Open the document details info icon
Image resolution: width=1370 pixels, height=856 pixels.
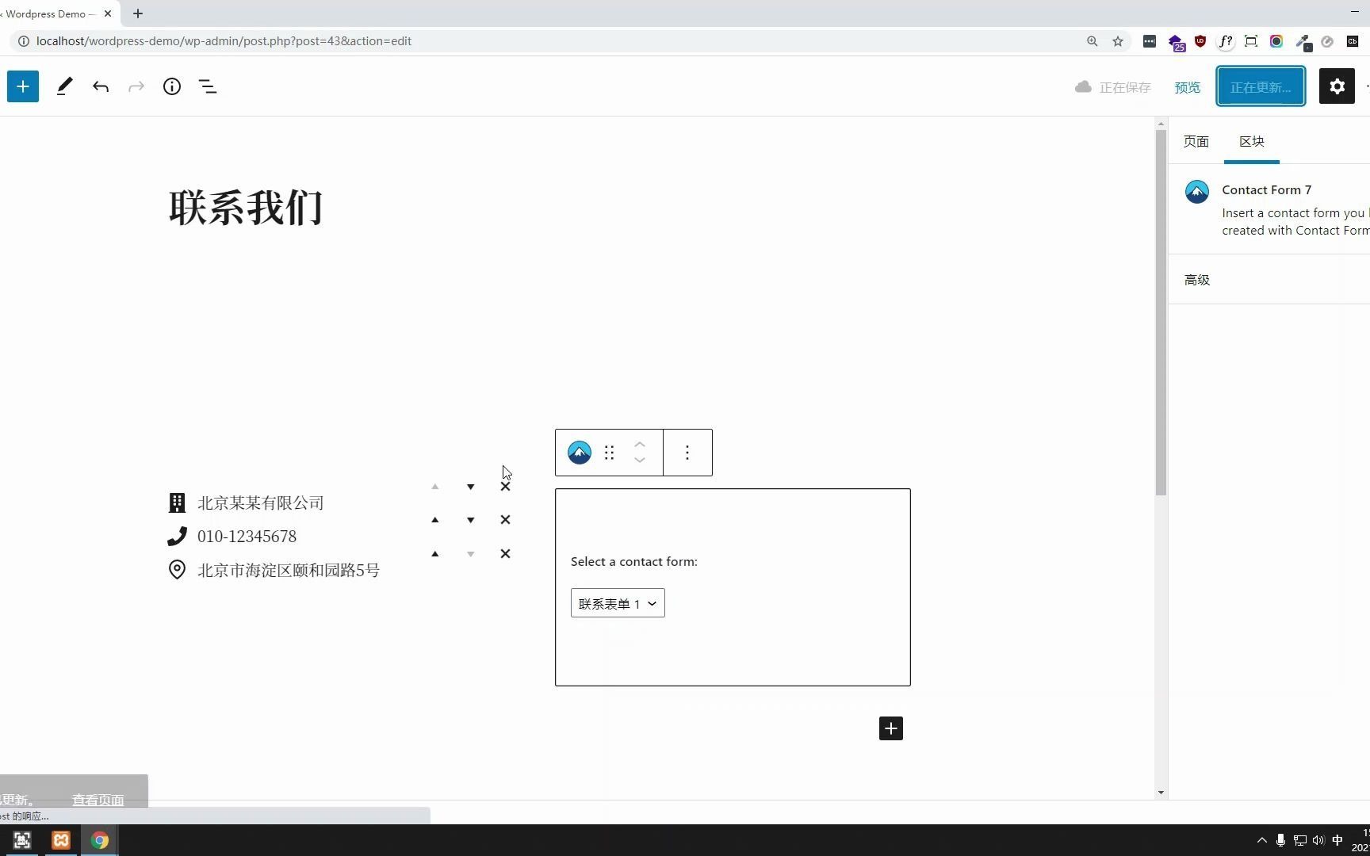tap(172, 86)
